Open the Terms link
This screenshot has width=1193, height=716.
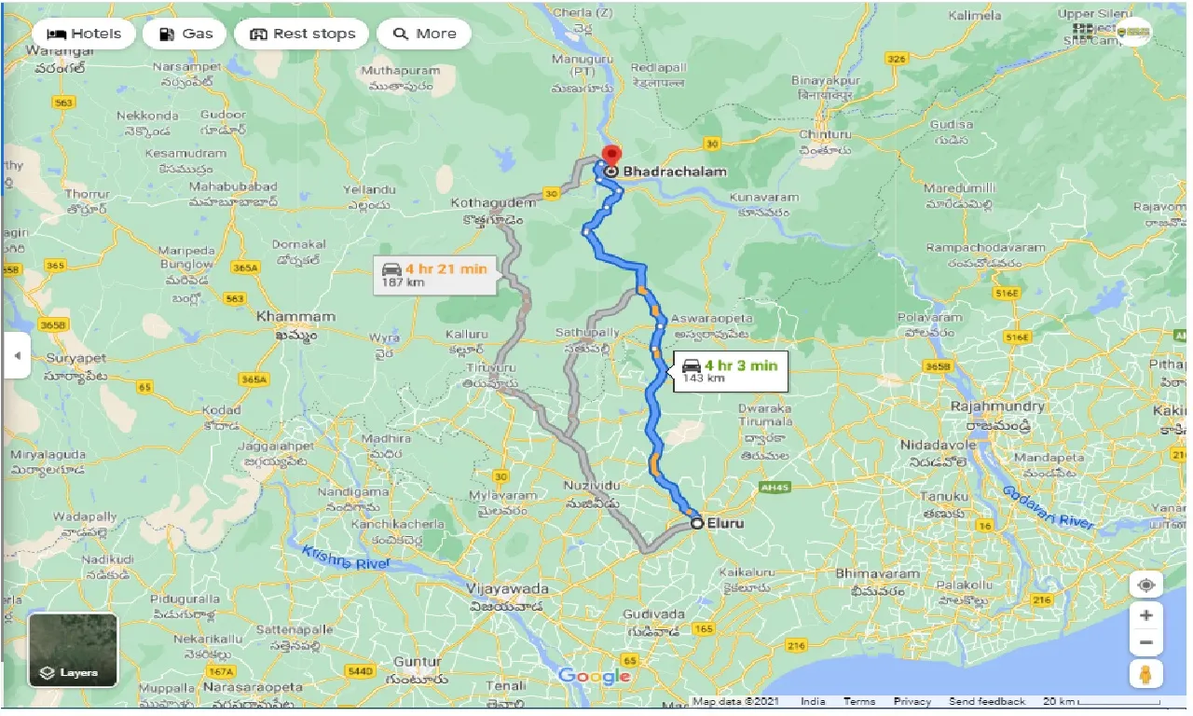point(859,701)
